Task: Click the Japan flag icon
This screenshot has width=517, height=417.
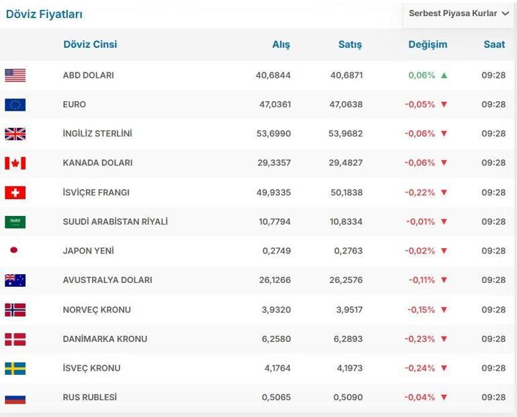Action: 14,250
